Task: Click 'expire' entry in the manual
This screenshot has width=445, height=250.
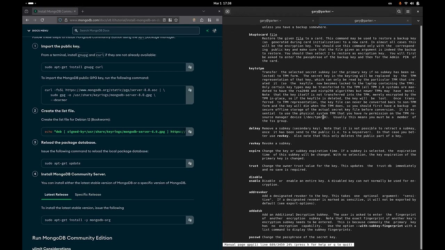Action: [x=254, y=151]
